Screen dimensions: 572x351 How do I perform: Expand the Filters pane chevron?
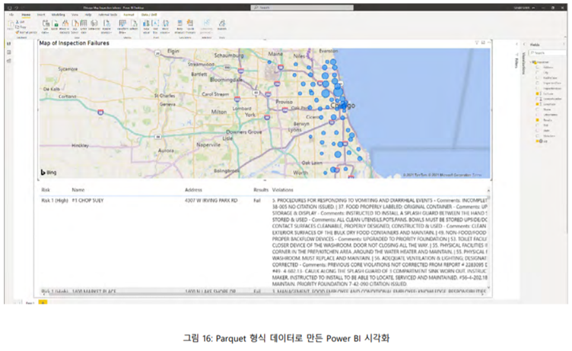[516, 44]
